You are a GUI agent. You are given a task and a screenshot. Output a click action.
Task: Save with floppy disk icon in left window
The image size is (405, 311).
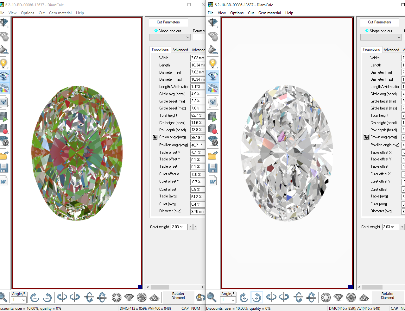pyautogui.click(x=4, y=168)
